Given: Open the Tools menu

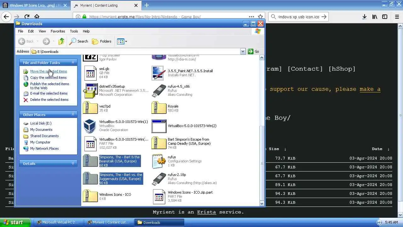Looking at the screenshot, I should click(74, 31).
